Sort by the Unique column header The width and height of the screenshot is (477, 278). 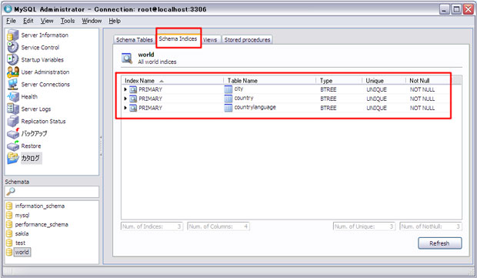(x=384, y=81)
